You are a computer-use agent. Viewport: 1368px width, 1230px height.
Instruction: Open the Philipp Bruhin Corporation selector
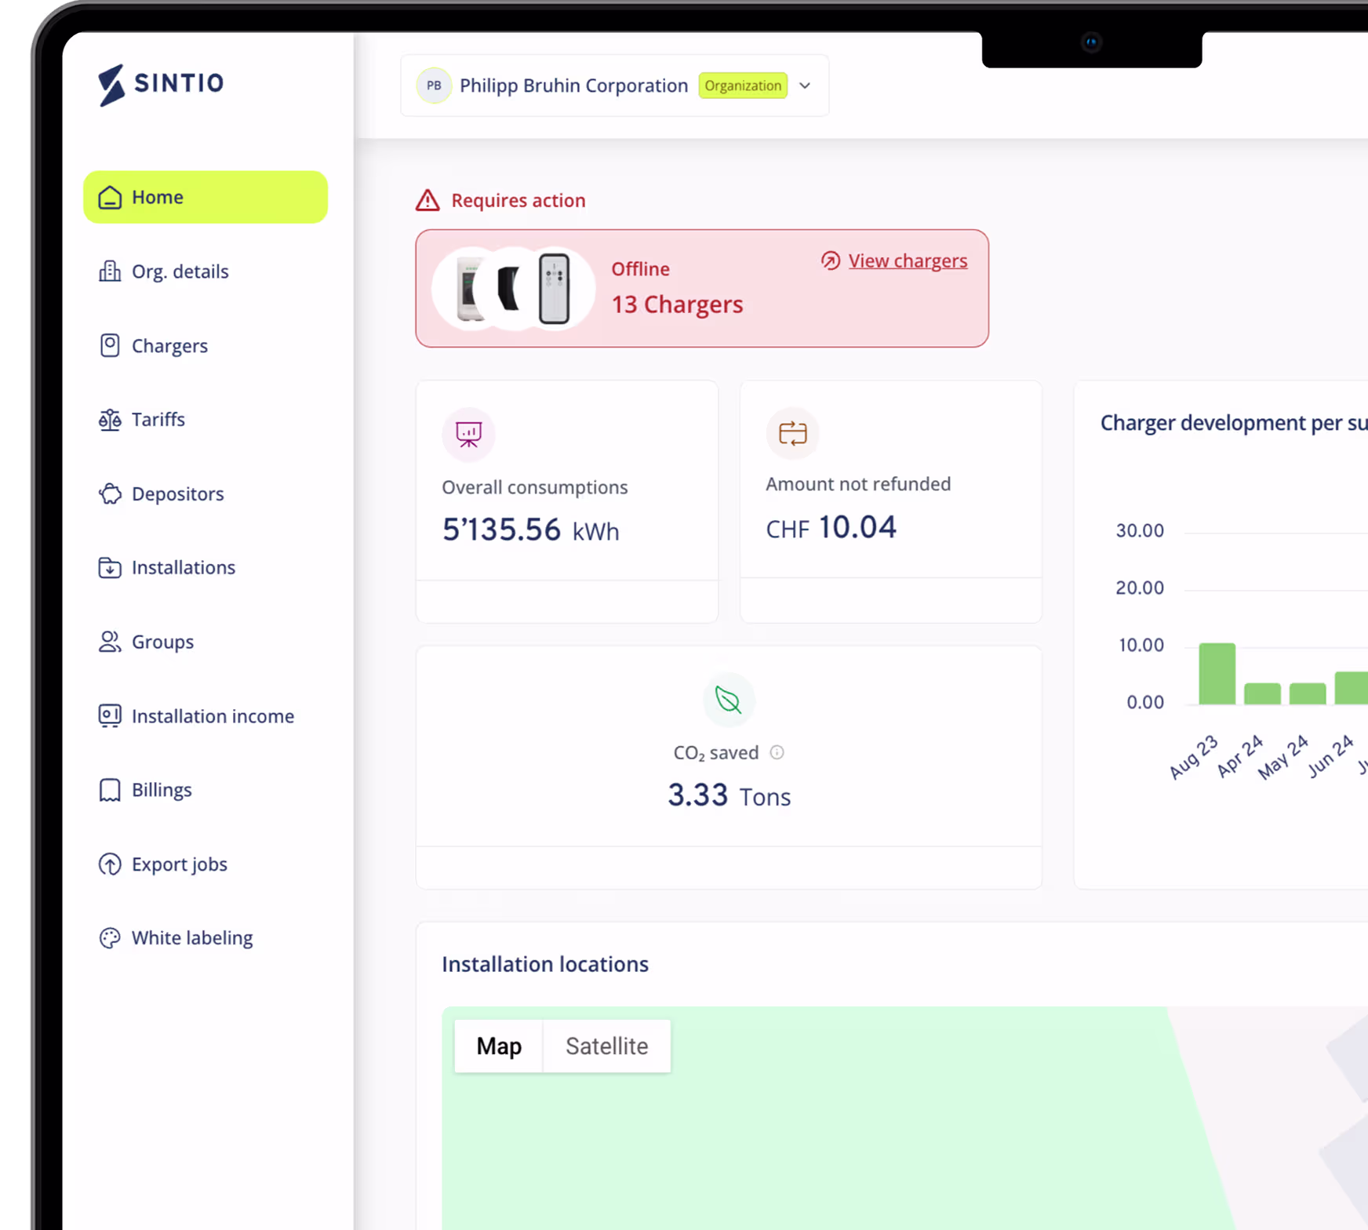(x=614, y=86)
